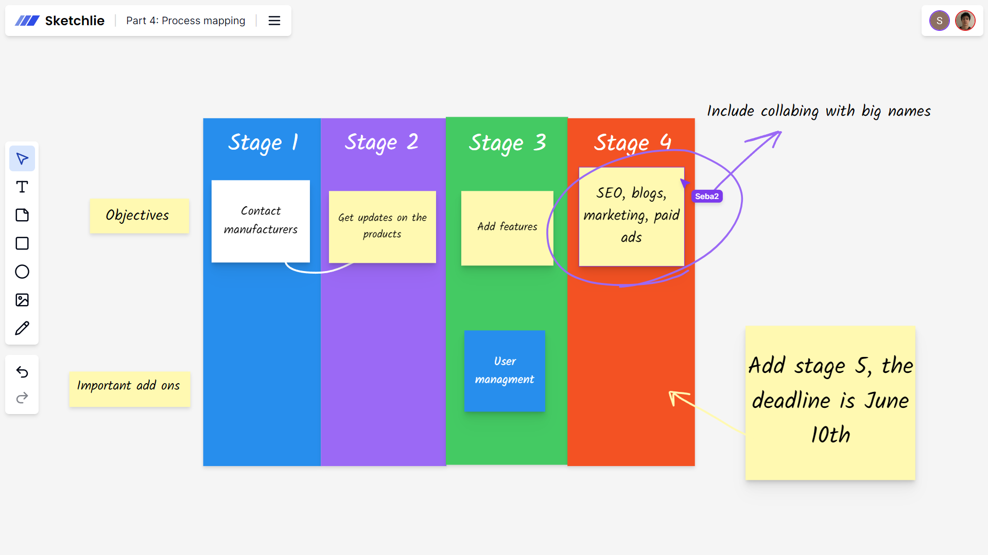Select the Image insert tool

(x=22, y=300)
